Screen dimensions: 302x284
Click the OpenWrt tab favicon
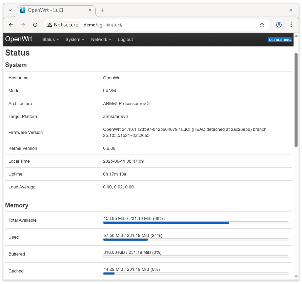(22, 10)
